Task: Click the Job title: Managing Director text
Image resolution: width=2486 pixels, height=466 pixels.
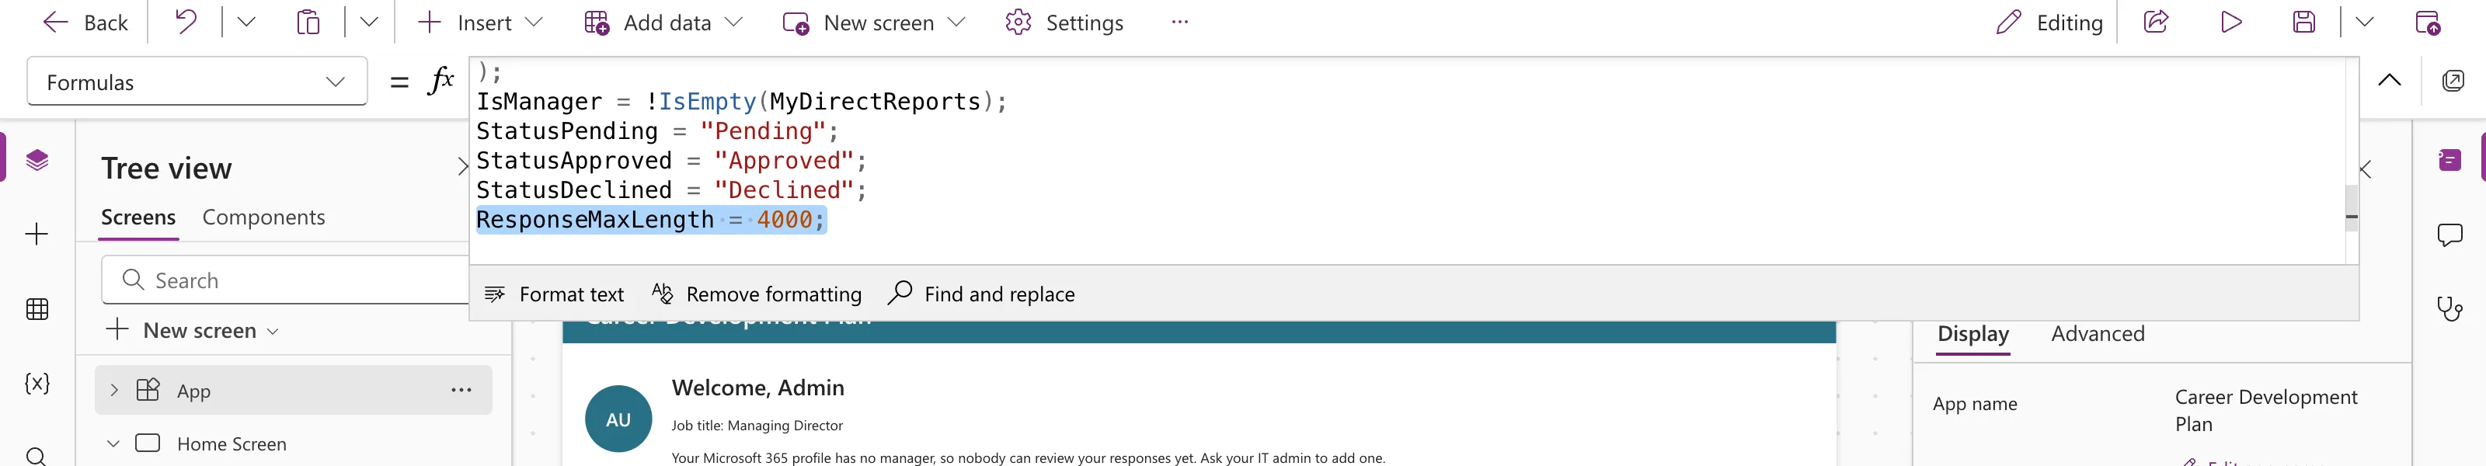Action: 757,425
